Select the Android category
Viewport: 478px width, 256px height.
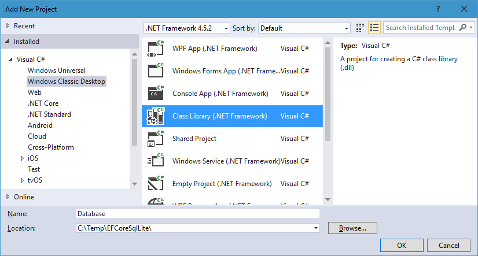[40, 125]
